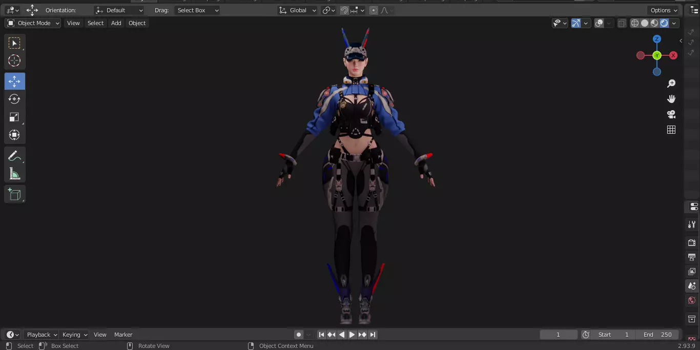Switch to Rendered viewport shading
Screen dimensions: 700x350
tap(664, 23)
